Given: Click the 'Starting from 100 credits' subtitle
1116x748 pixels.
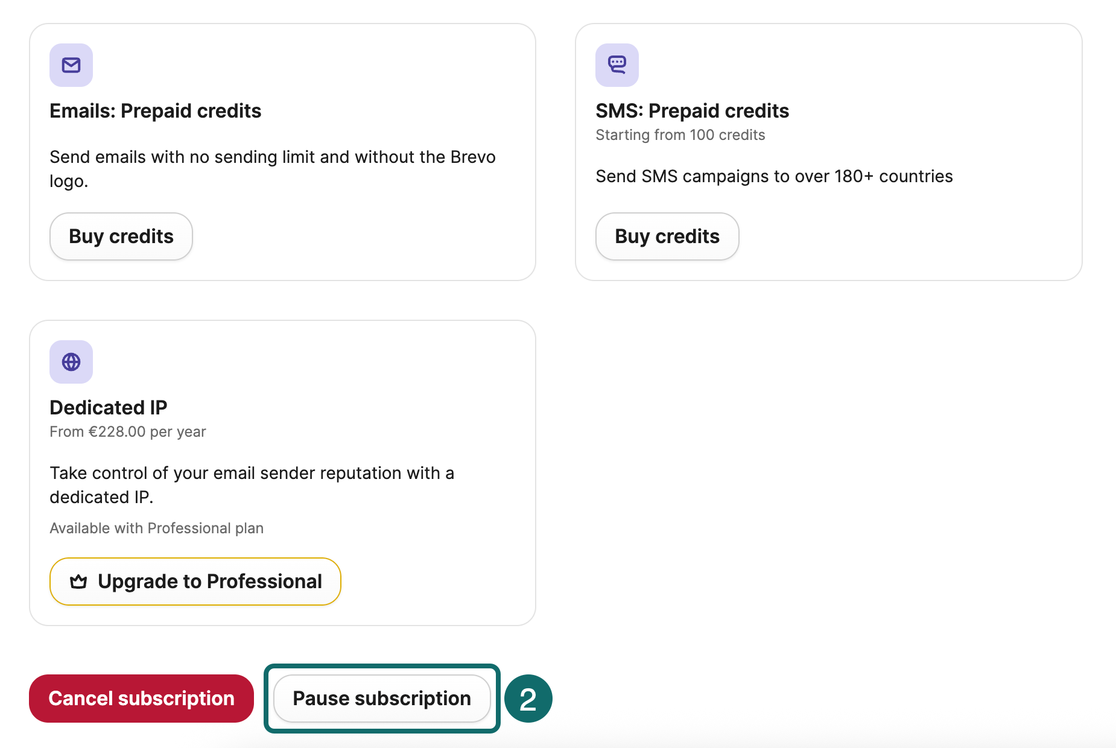Looking at the screenshot, I should [x=680, y=135].
